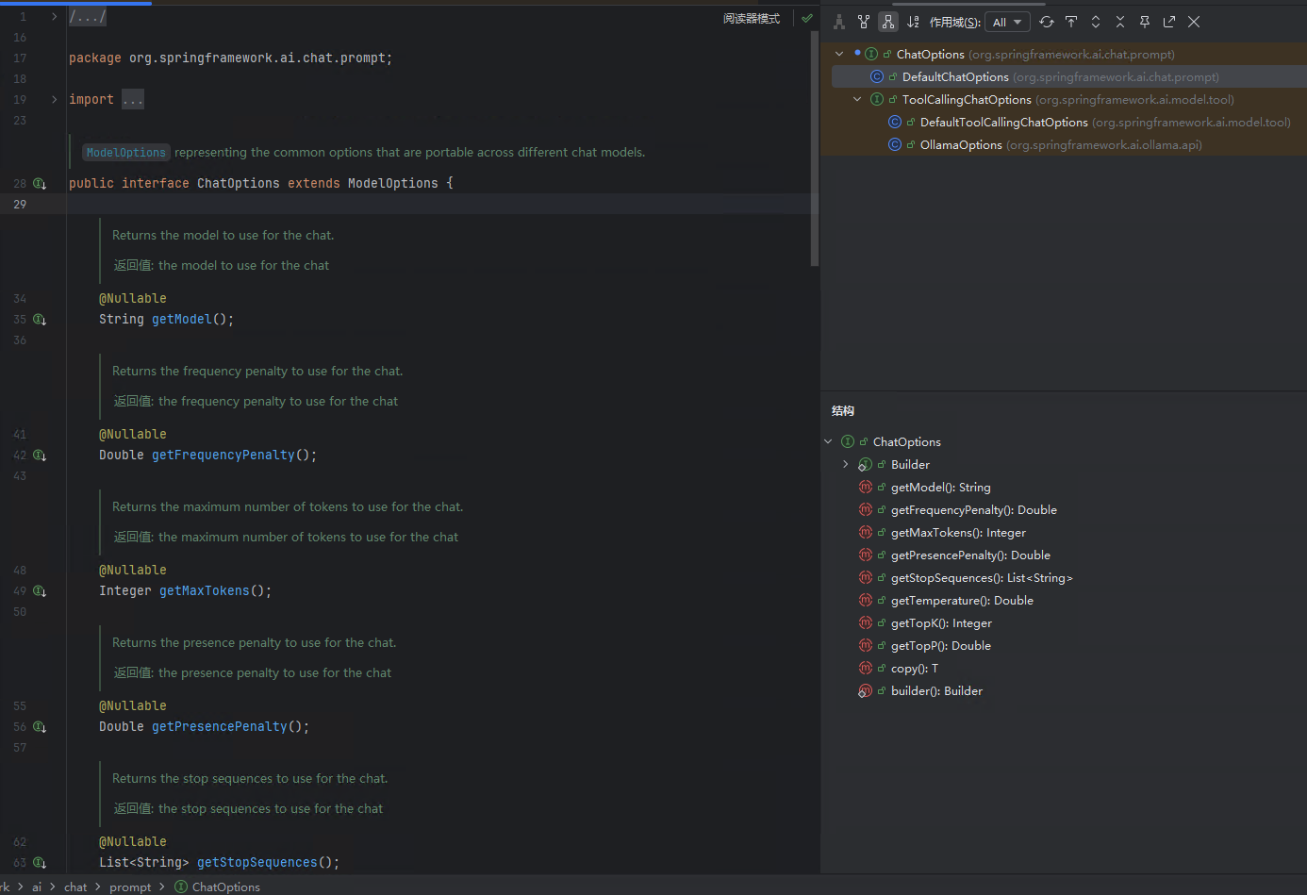Click implementation gutter icon beside getMaxTokens
The width and height of the screenshot is (1307, 895).
pyautogui.click(x=40, y=591)
